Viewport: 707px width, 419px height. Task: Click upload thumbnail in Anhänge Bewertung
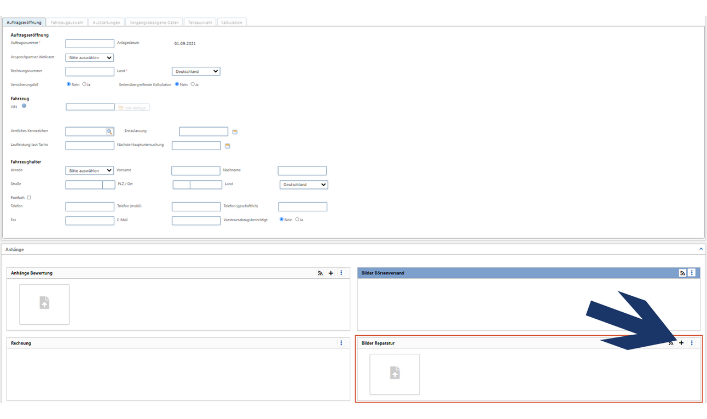[x=44, y=304]
